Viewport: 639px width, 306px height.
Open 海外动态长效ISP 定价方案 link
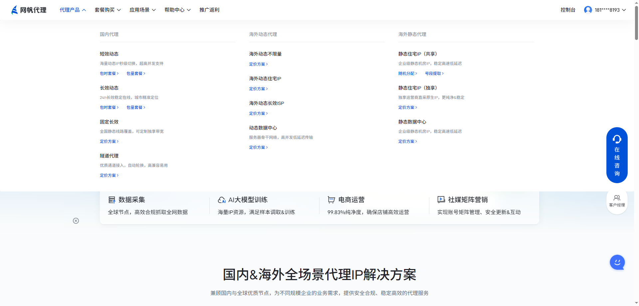[258, 114]
